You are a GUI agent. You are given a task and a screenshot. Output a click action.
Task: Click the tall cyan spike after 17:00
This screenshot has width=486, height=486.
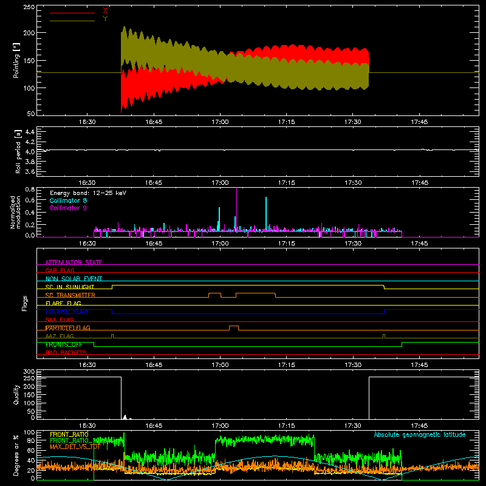[266, 213]
